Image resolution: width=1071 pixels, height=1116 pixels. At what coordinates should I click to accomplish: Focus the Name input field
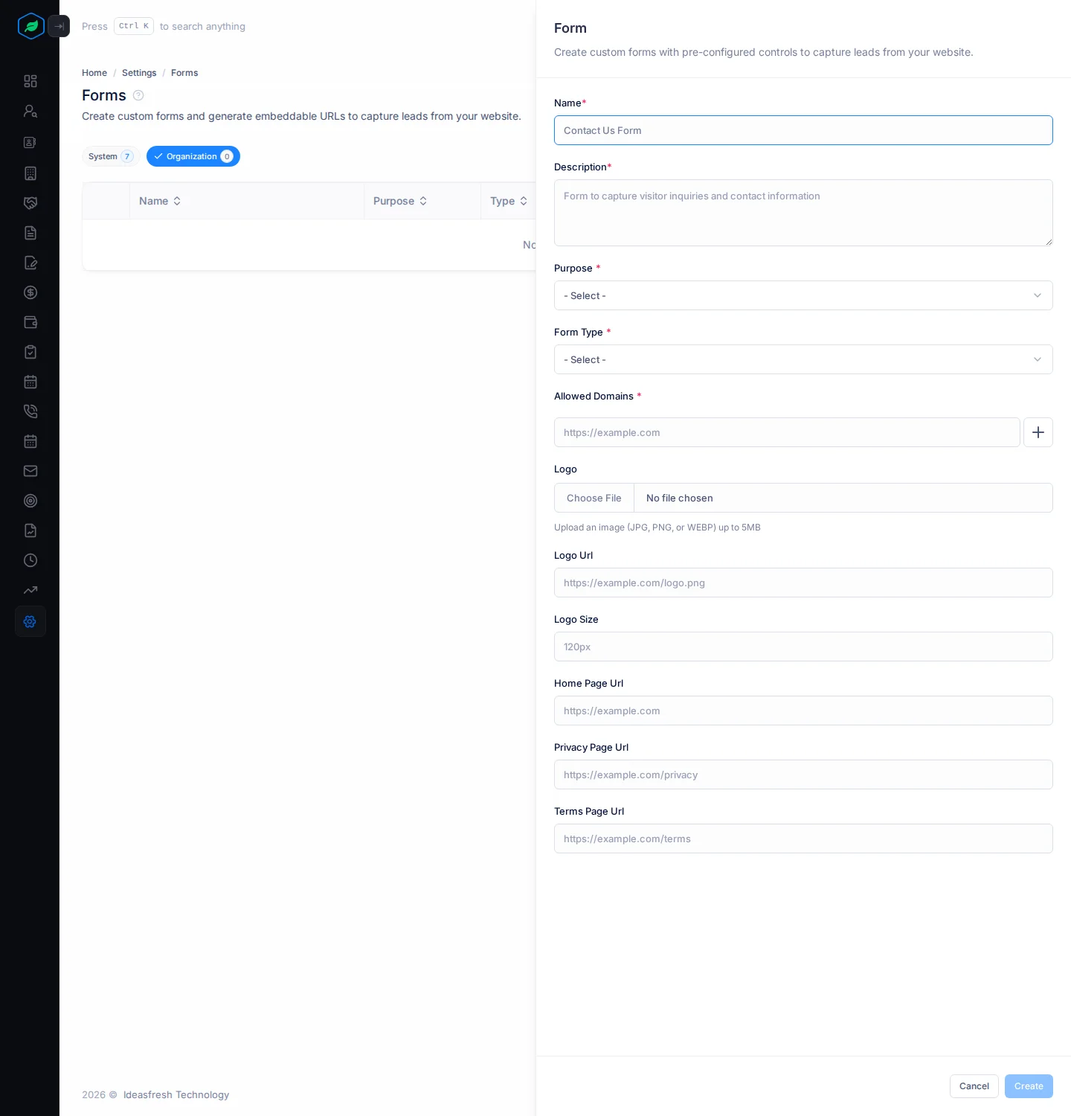803,130
